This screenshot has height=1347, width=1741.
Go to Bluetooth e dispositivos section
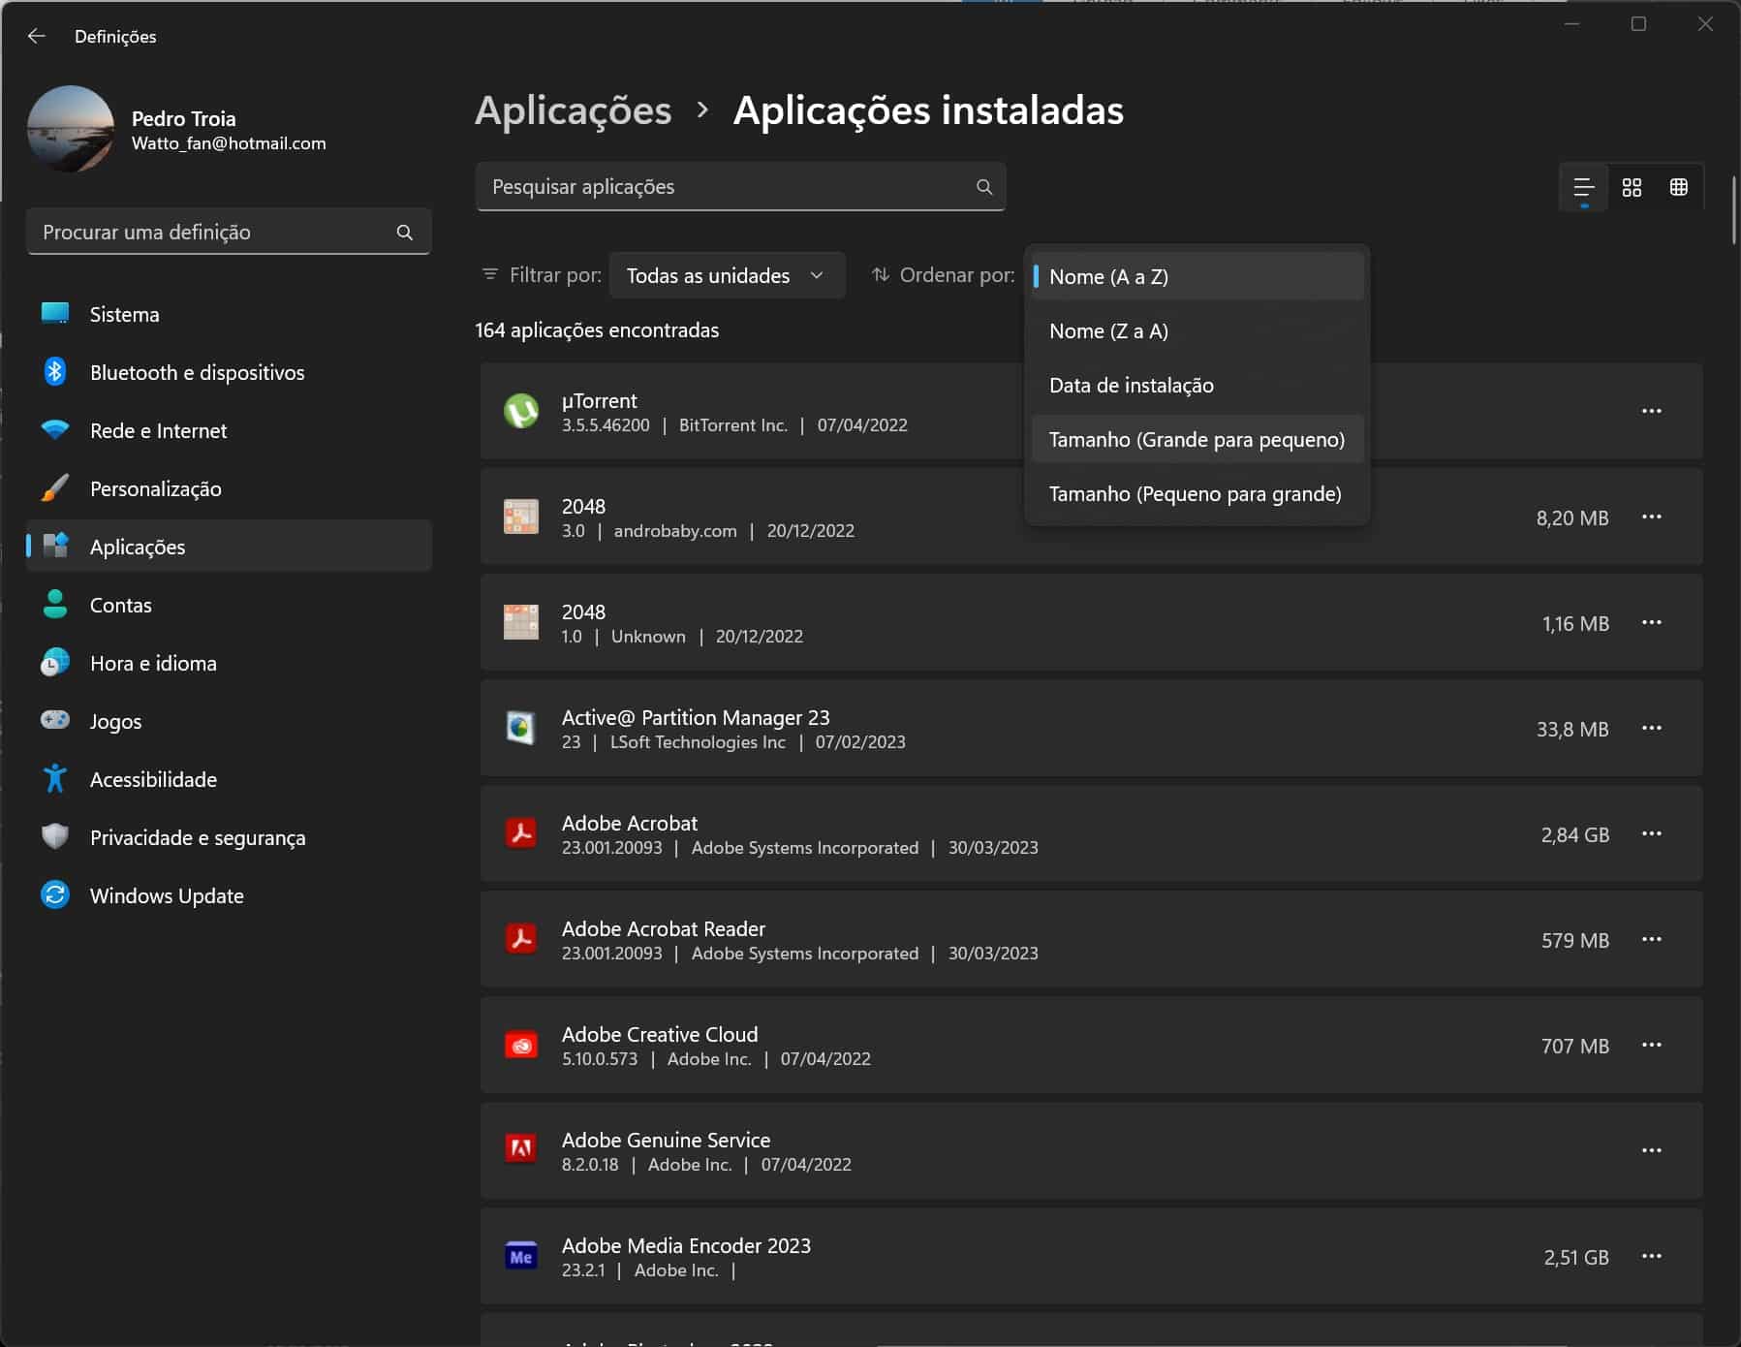click(197, 372)
